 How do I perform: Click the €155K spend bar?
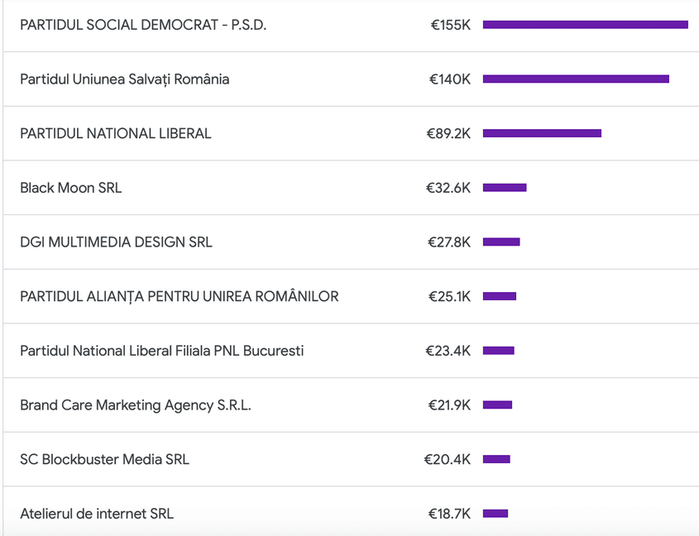coord(585,25)
